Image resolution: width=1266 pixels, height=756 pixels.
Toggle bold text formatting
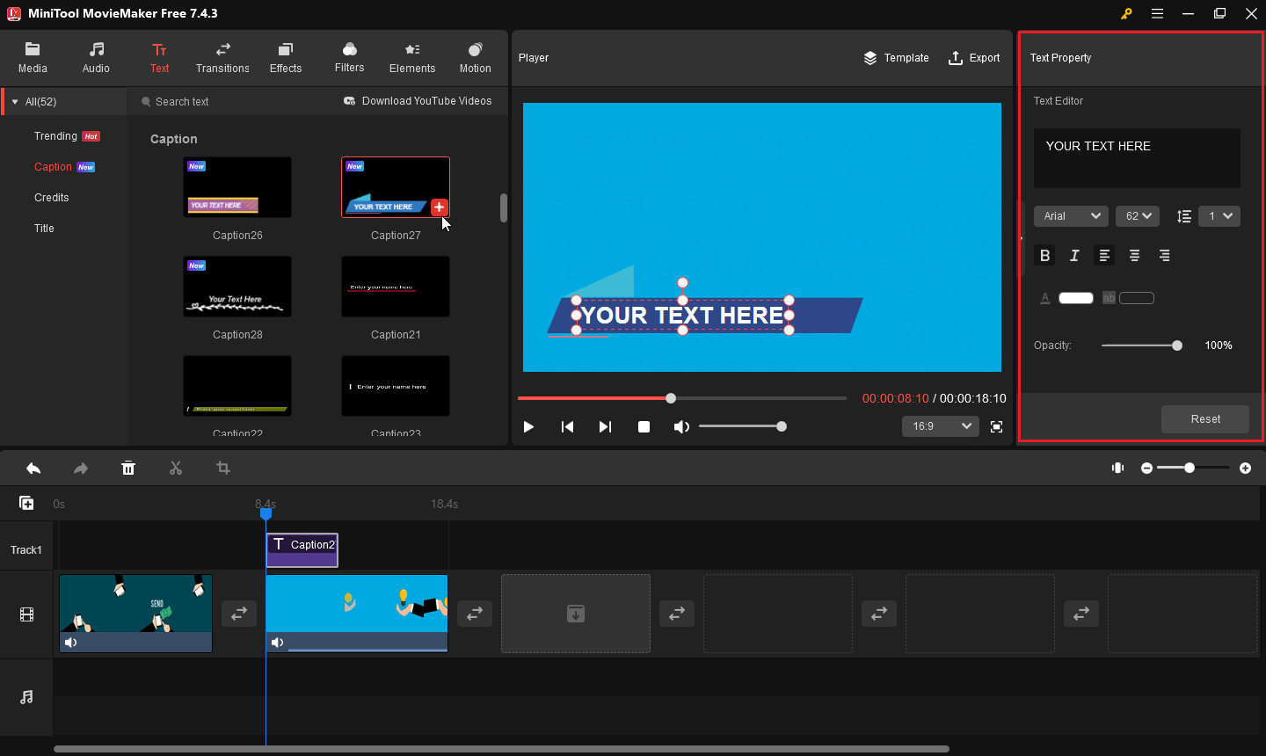[1044, 256]
